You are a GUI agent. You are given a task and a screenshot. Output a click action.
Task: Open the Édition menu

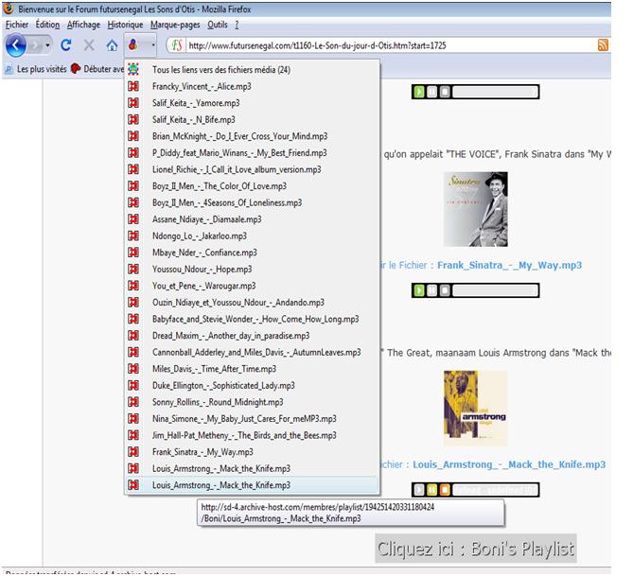(47, 25)
